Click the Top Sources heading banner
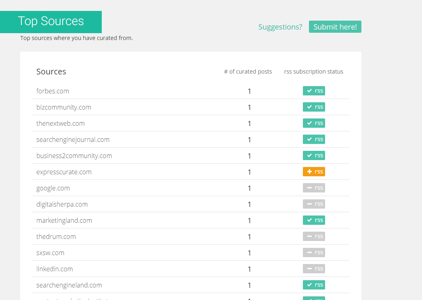The width and height of the screenshot is (422, 300). [51, 22]
